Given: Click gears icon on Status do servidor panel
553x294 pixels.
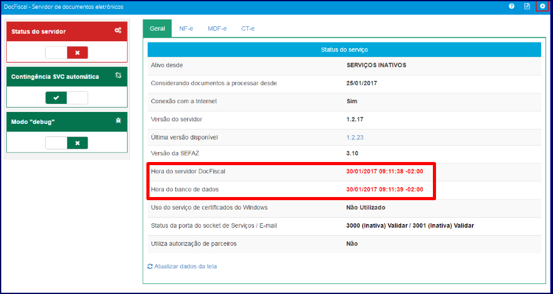Looking at the screenshot, I should coord(118,31).
